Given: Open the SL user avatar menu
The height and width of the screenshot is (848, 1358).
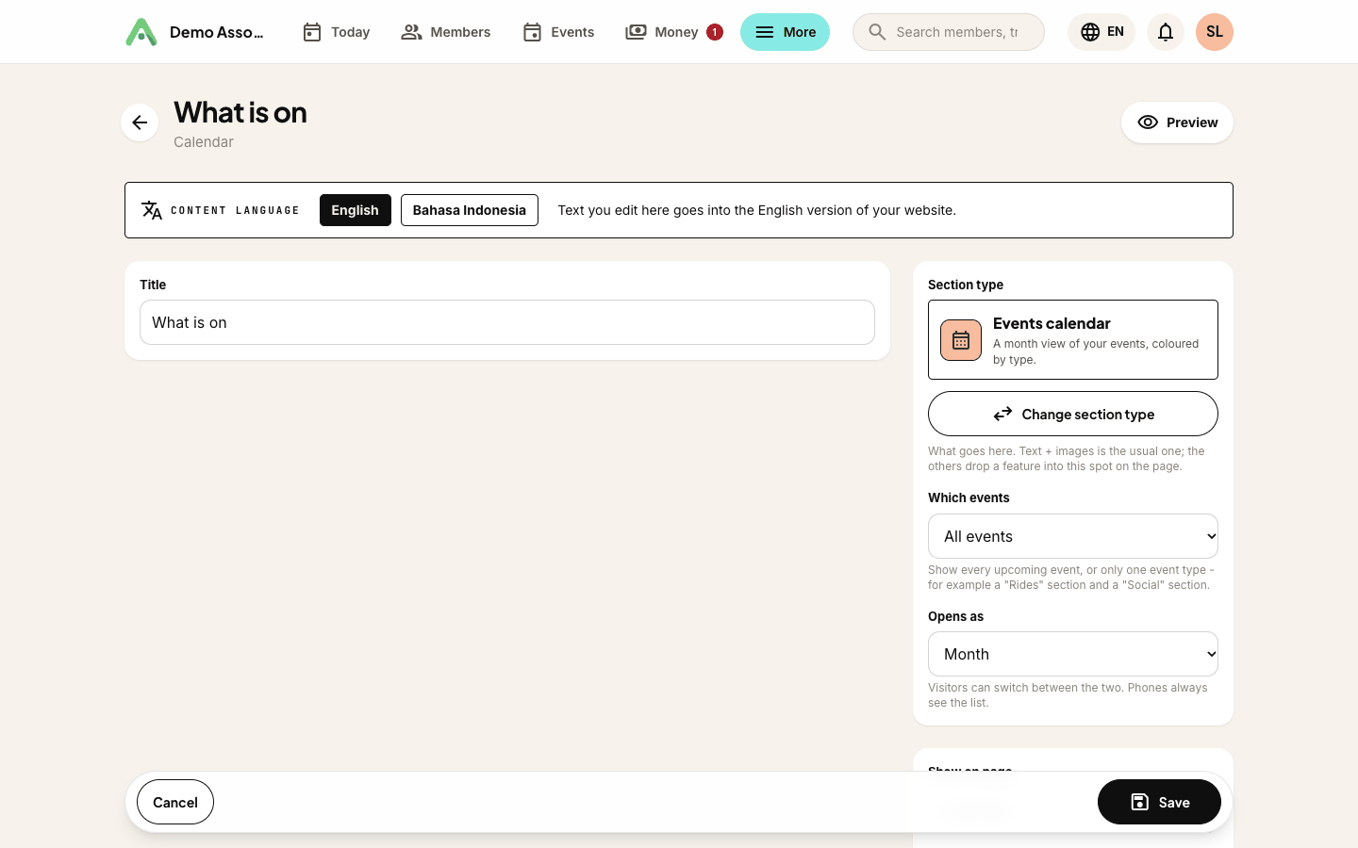Looking at the screenshot, I should pyautogui.click(x=1215, y=32).
